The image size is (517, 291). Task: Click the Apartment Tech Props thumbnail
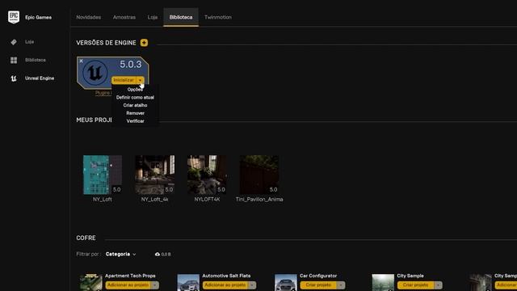coord(91,282)
